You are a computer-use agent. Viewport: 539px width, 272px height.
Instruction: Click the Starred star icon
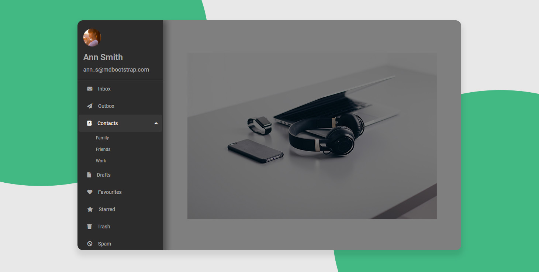[x=90, y=210]
